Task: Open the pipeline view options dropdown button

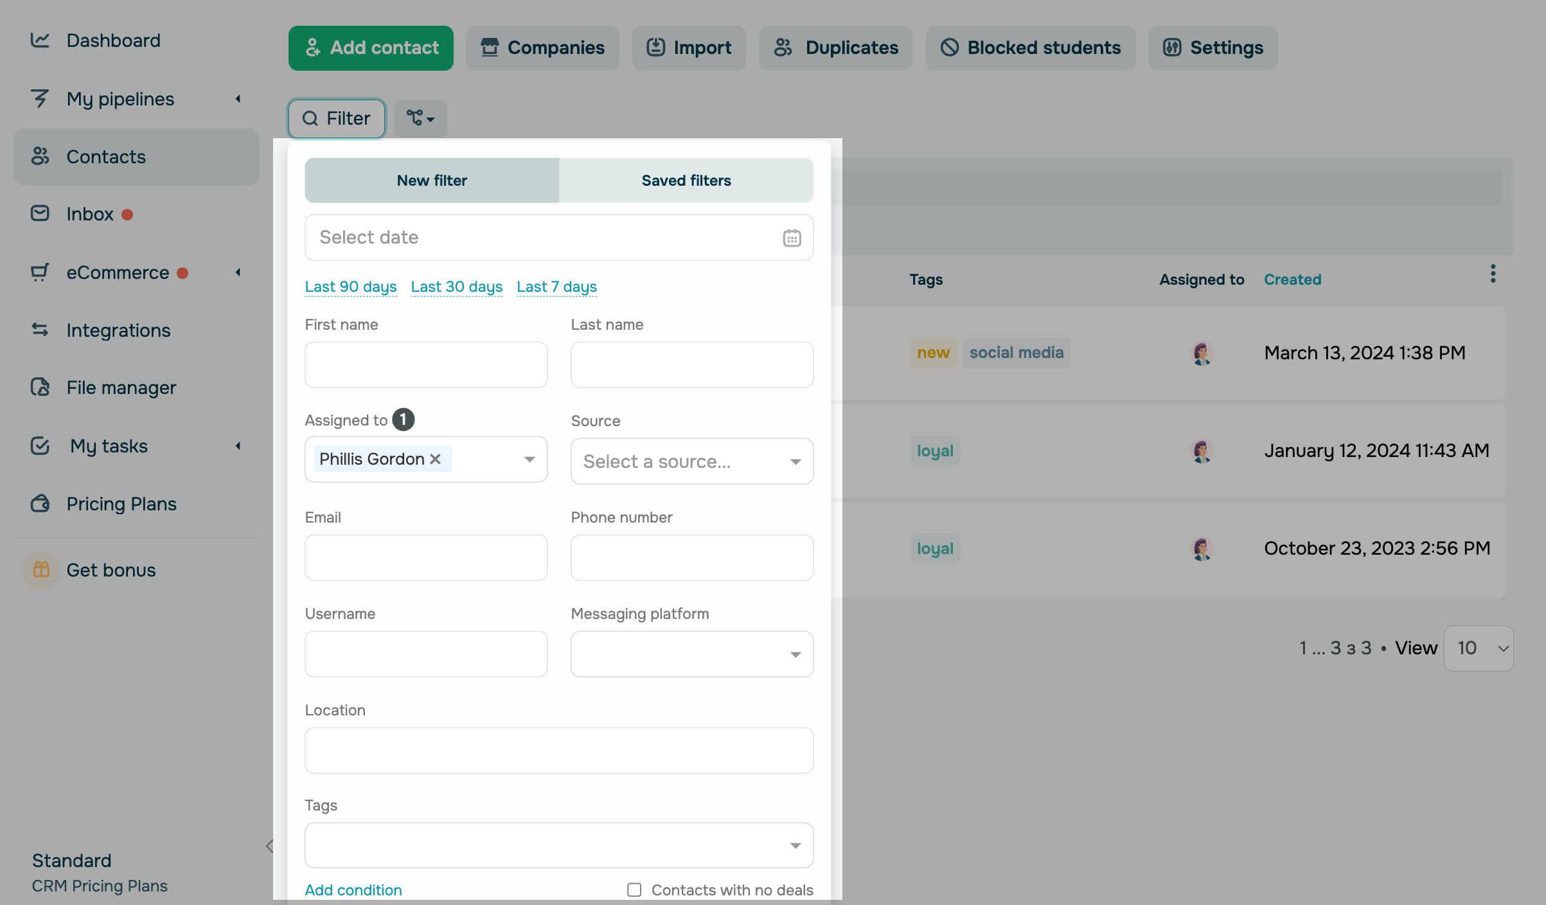Action: point(420,118)
